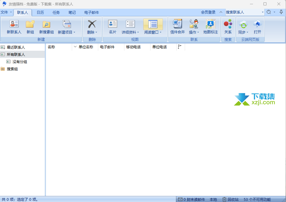Add a new search group 新搜索组

pyautogui.click(x=46, y=27)
